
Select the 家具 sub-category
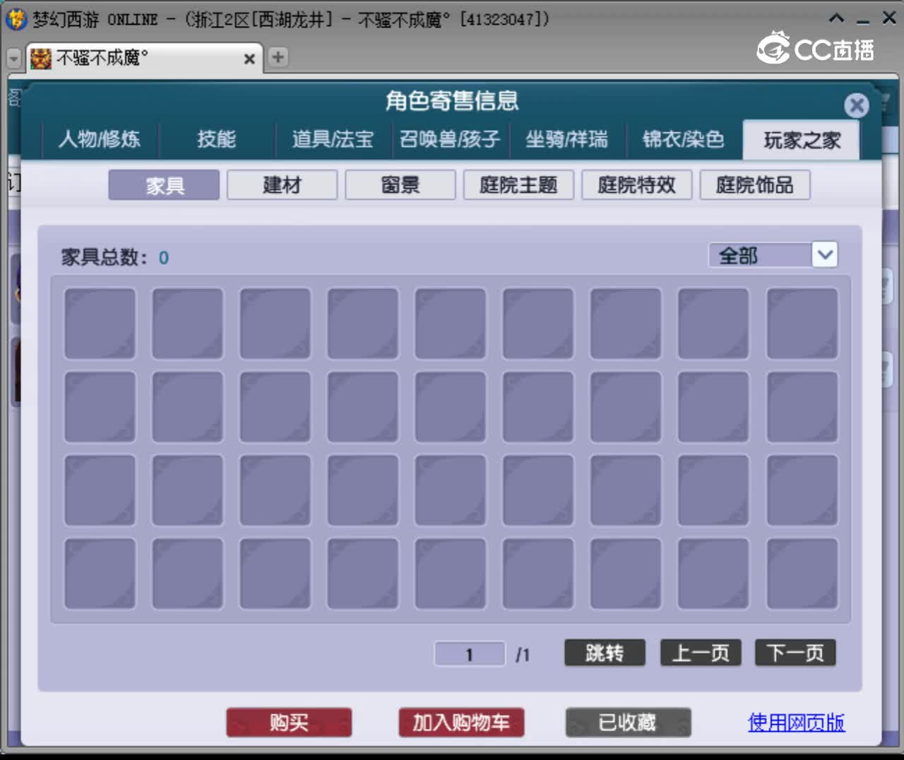tap(164, 185)
